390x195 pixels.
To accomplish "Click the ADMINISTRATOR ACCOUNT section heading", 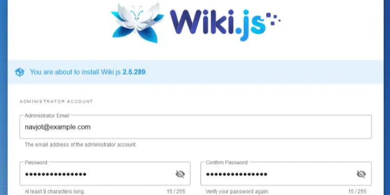I will pyautogui.click(x=56, y=101).
